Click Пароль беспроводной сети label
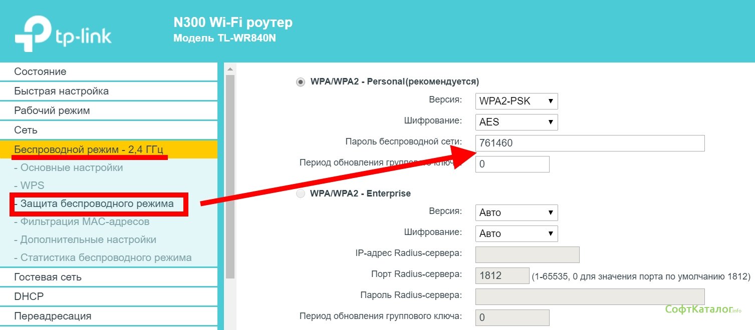 coord(403,142)
